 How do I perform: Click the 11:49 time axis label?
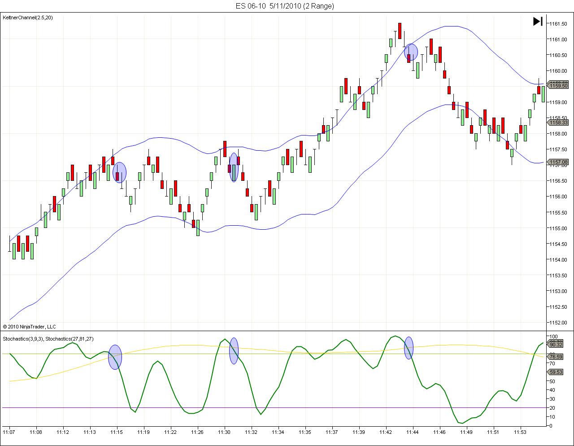(466, 432)
